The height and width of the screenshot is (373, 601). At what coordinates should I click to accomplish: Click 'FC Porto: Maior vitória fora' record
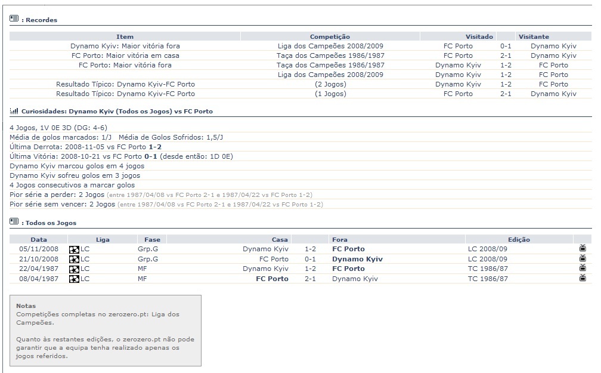(125, 65)
